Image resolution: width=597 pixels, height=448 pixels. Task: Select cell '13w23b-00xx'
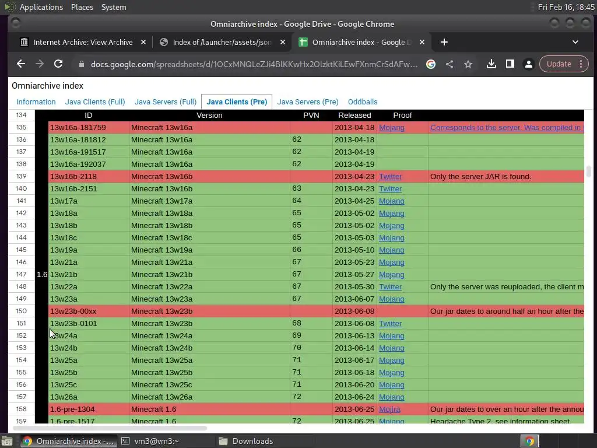(89, 311)
